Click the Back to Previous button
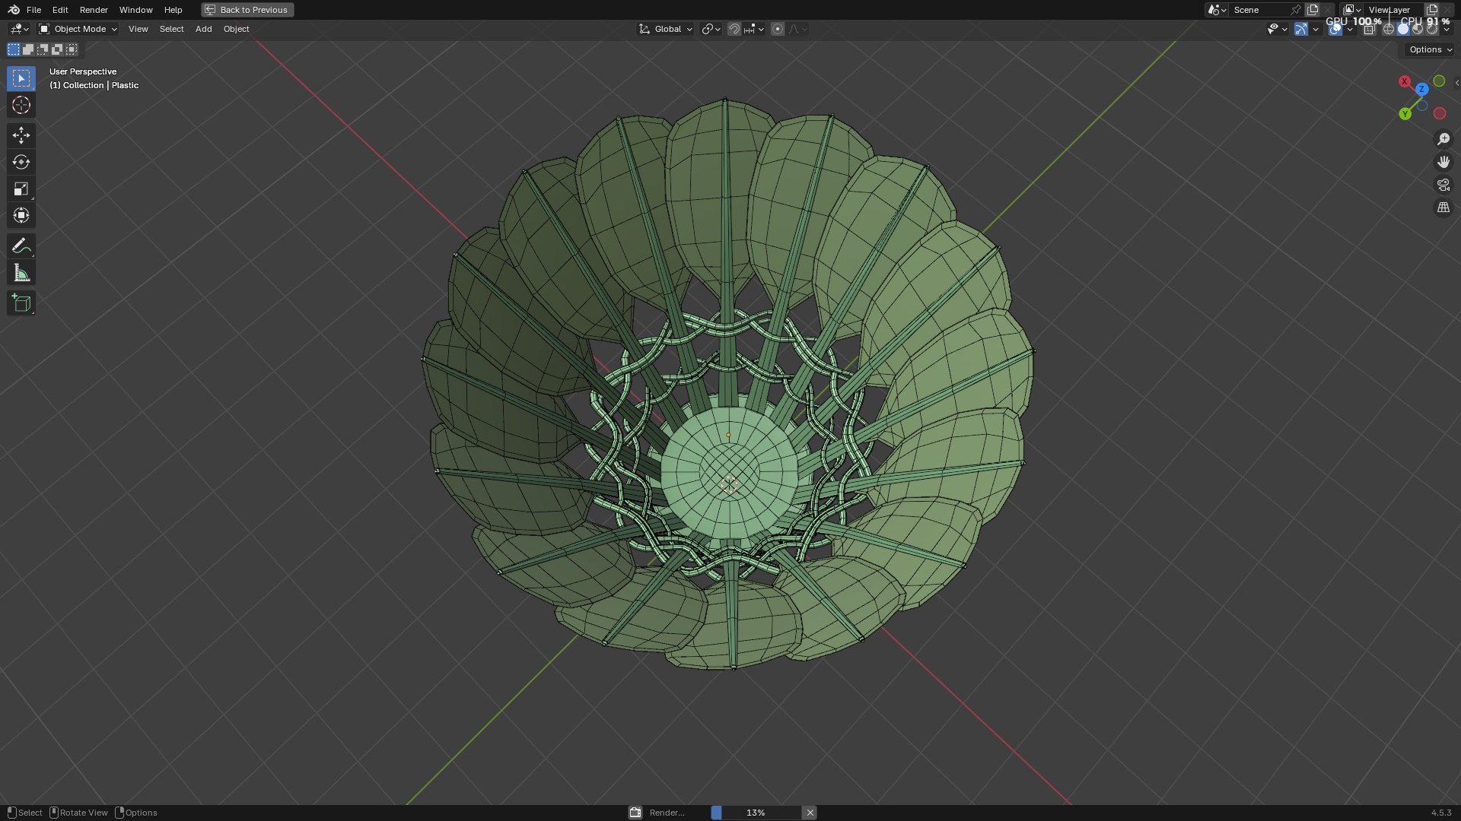This screenshot has width=1461, height=821. tap(247, 10)
